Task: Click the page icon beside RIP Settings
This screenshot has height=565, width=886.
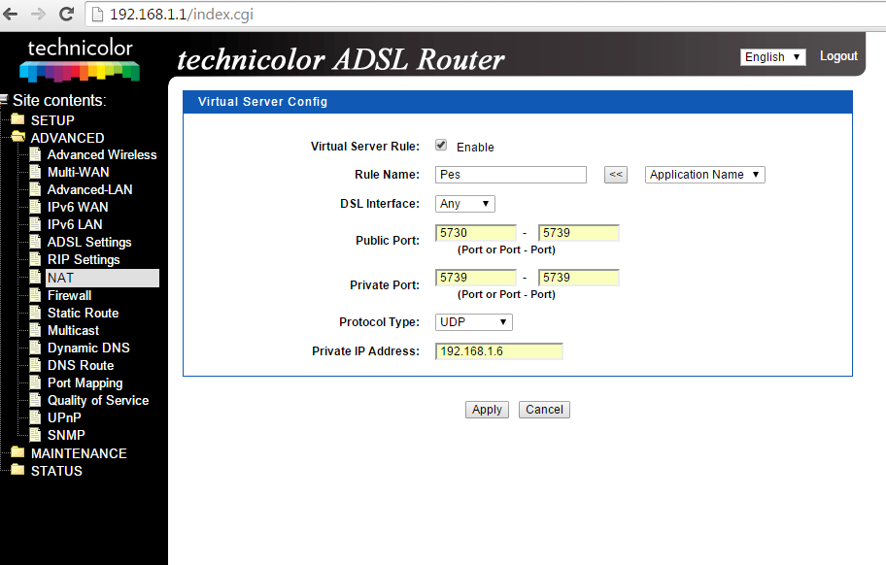Action: (x=35, y=259)
